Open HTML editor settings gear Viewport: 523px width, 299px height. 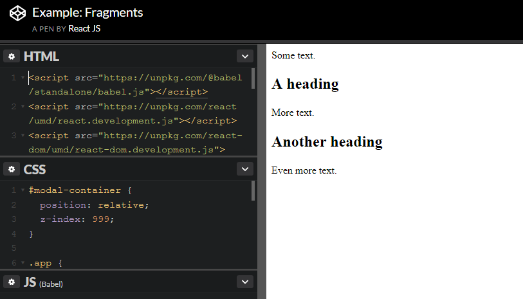(x=12, y=57)
